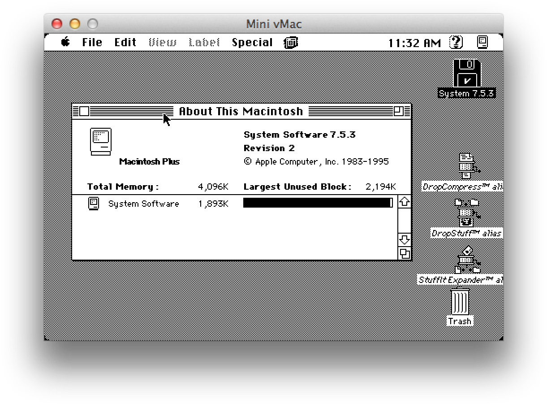Click the Macintosh Plus label
The height and width of the screenshot is (404, 547).
[149, 162]
